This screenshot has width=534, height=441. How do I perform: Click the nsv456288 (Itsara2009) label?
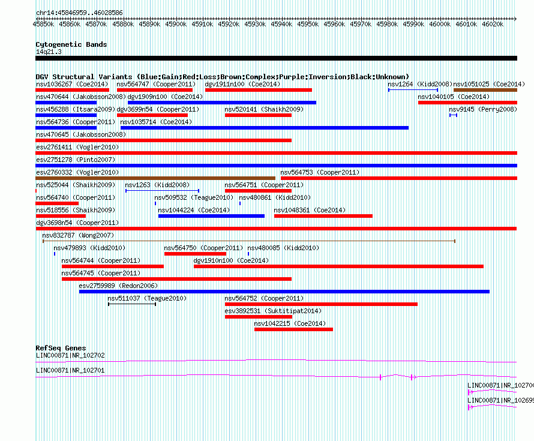(x=76, y=109)
